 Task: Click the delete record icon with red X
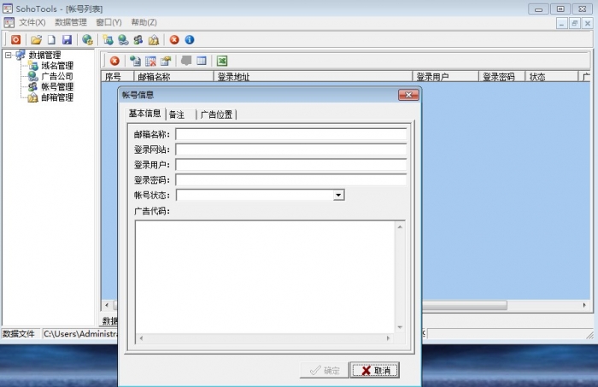(150, 61)
